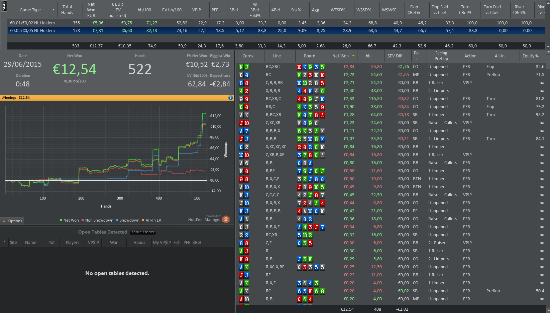Open the Table Finder
Image resolution: width=550 pixels, height=313 pixels.
coord(143,232)
